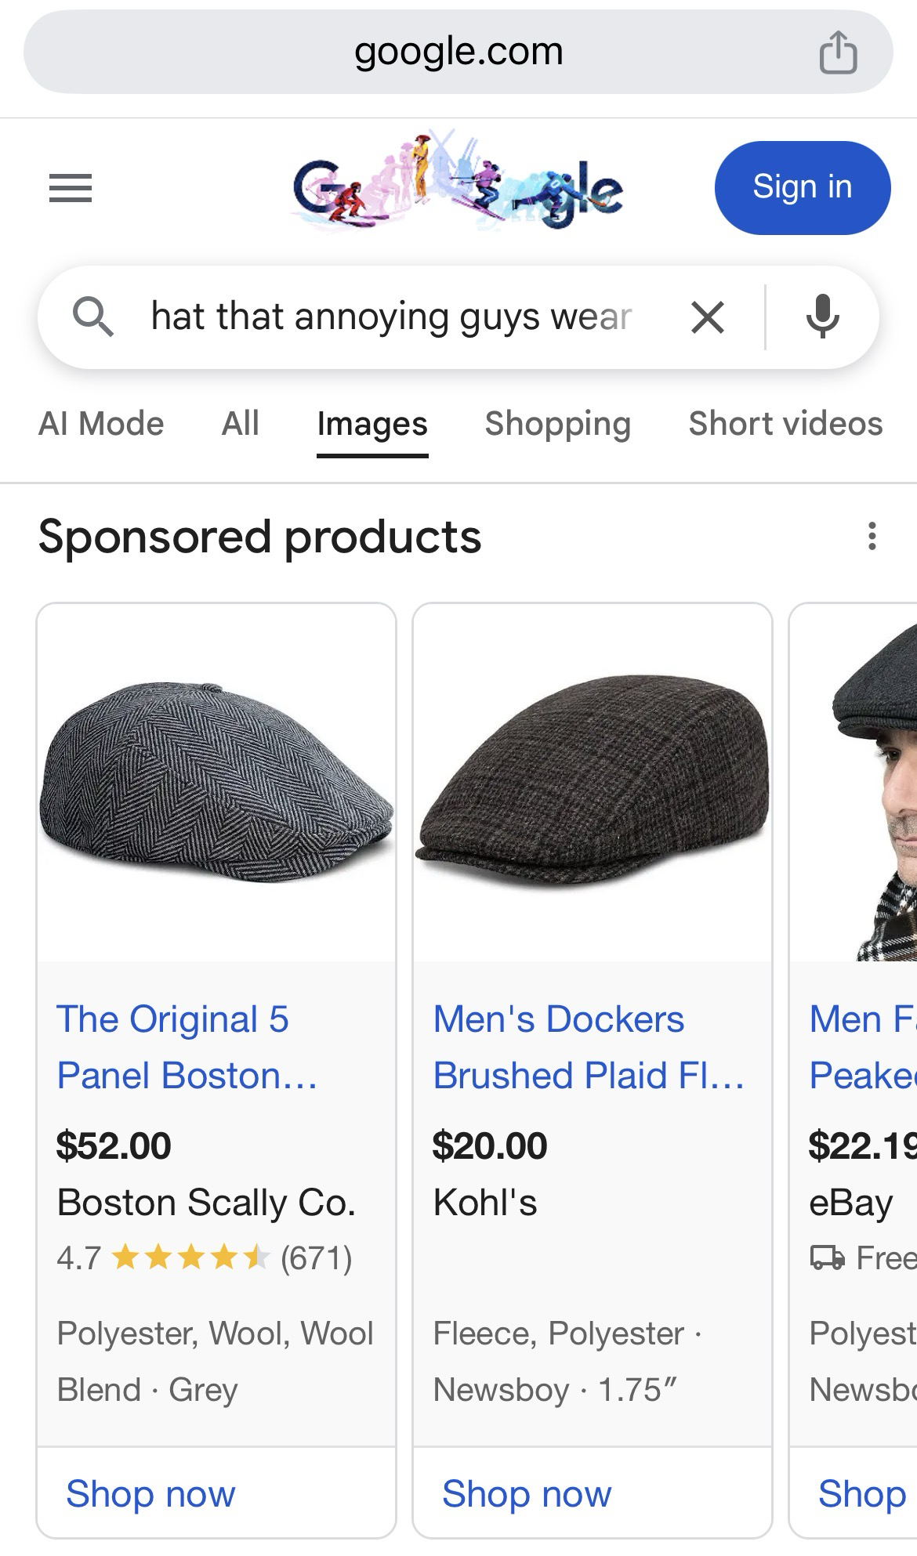Tap the share icon in address bar
Image resolution: width=917 pixels, height=1556 pixels.
(838, 52)
